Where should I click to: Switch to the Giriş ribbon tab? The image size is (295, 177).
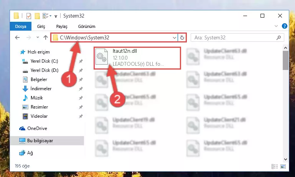click(x=41, y=26)
